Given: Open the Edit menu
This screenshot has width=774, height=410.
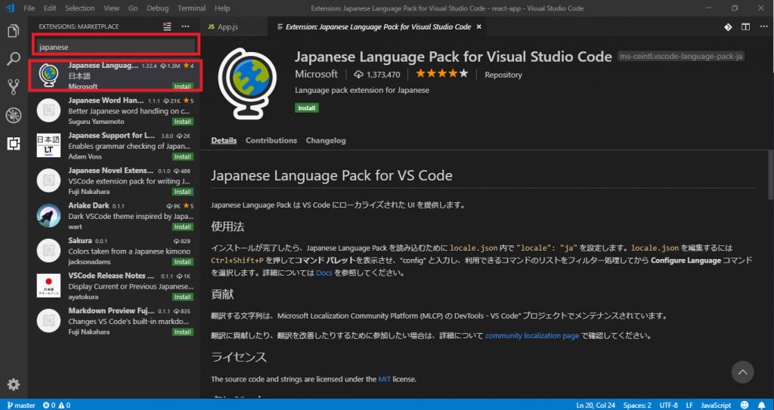Looking at the screenshot, I should [50, 8].
